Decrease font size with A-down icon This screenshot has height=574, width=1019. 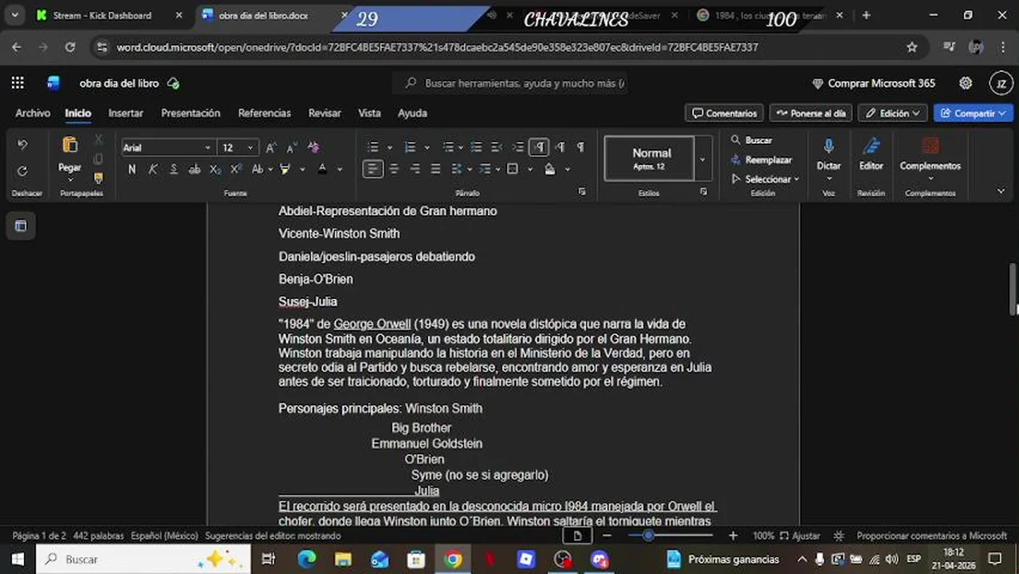(292, 147)
